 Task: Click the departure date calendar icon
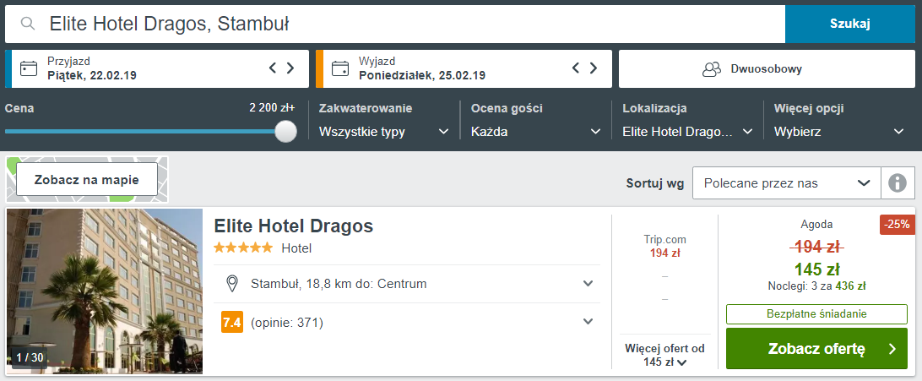tap(340, 68)
